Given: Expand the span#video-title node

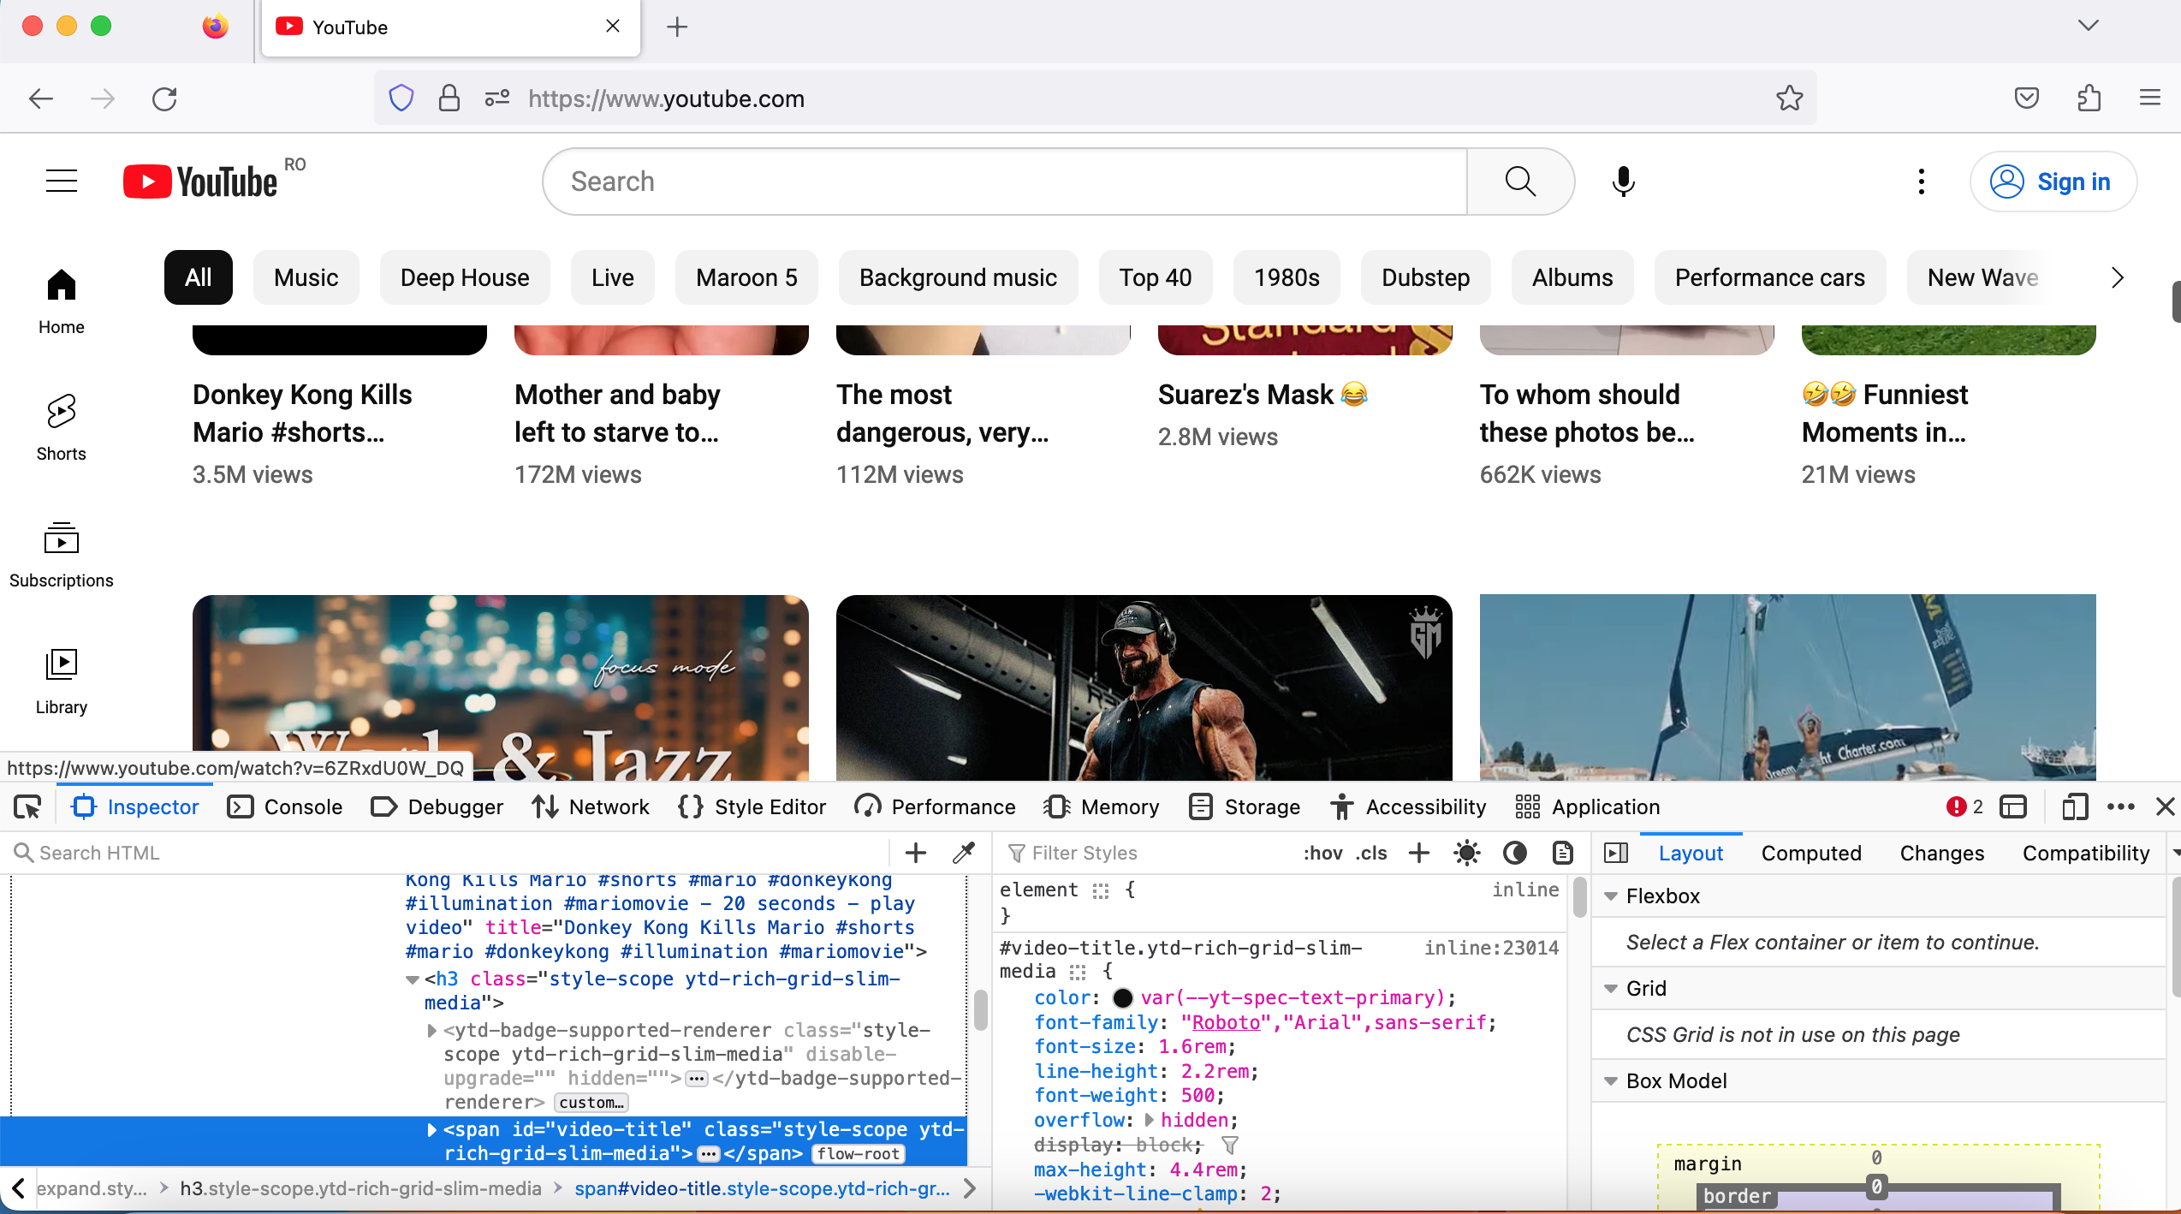Looking at the screenshot, I should click(x=432, y=1130).
